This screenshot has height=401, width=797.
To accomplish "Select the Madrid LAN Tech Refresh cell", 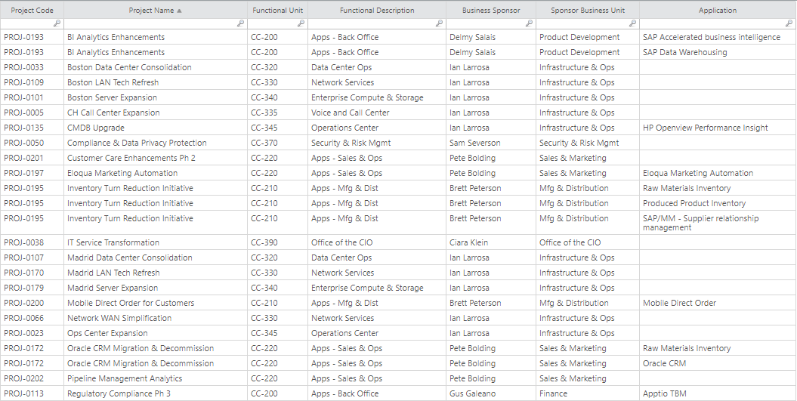I will [156, 273].
